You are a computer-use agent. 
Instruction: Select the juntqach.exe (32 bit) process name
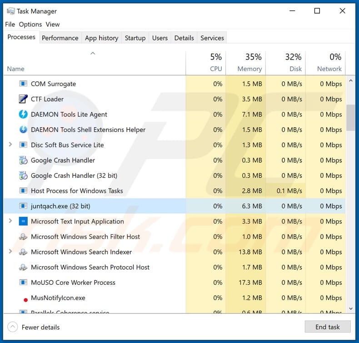pos(60,206)
